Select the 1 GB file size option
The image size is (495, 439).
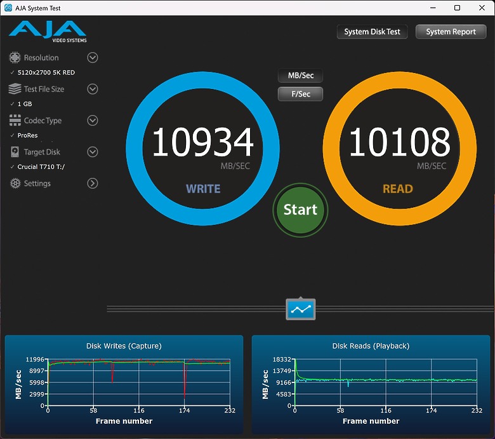(x=25, y=104)
